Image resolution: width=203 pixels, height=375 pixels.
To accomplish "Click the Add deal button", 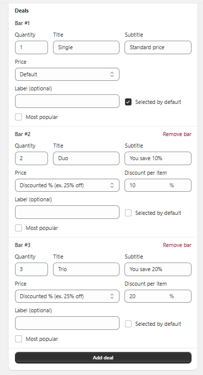I will pyautogui.click(x=103, y=358).
